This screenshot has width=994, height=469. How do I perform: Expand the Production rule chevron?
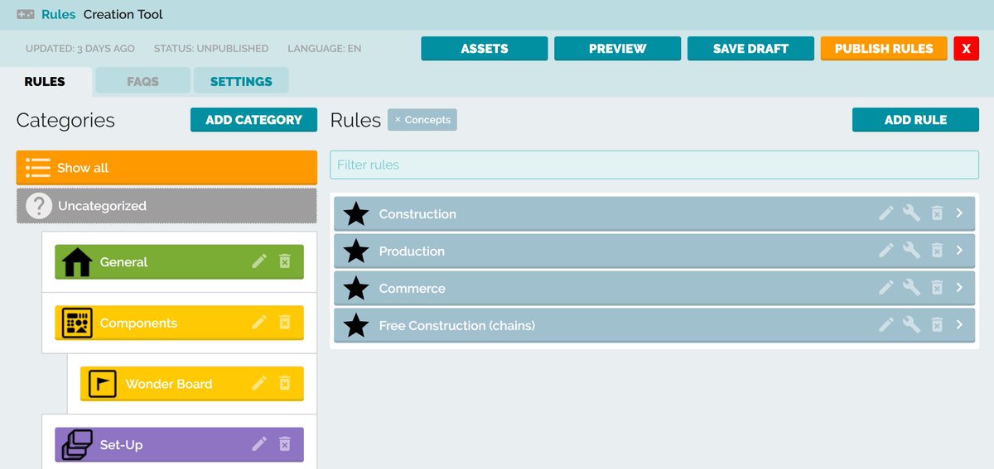(959, 251)
